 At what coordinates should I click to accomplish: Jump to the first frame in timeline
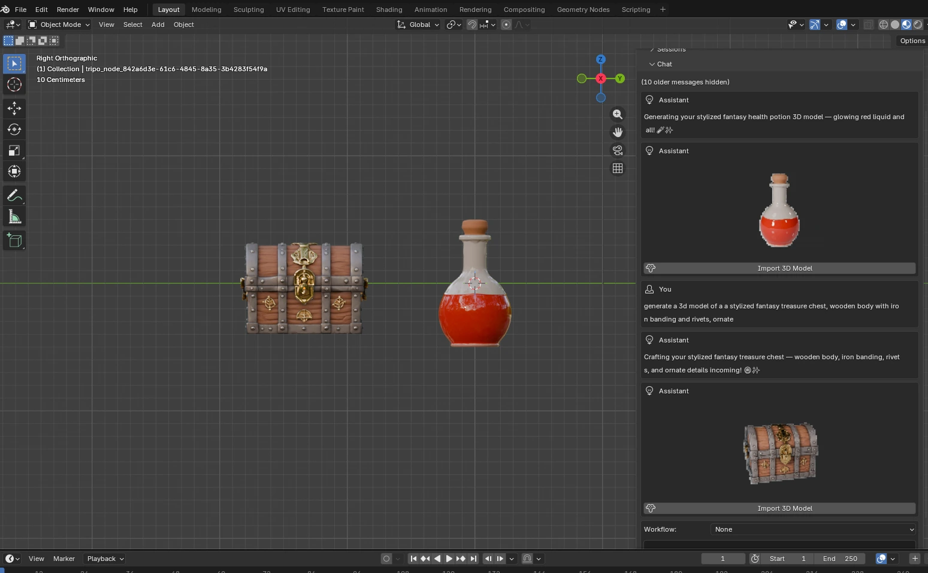click(x=413, y=559)
